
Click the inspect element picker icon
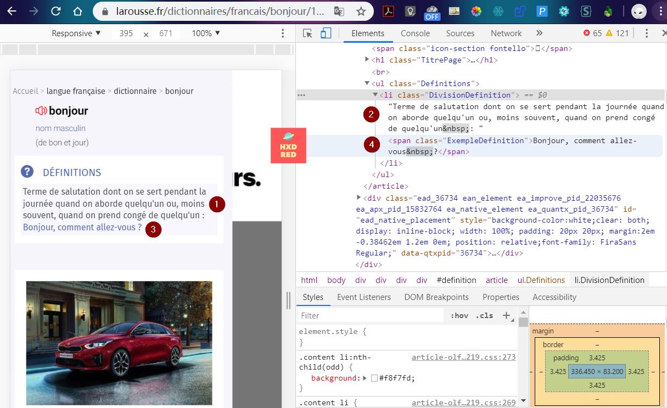[307, 33]
